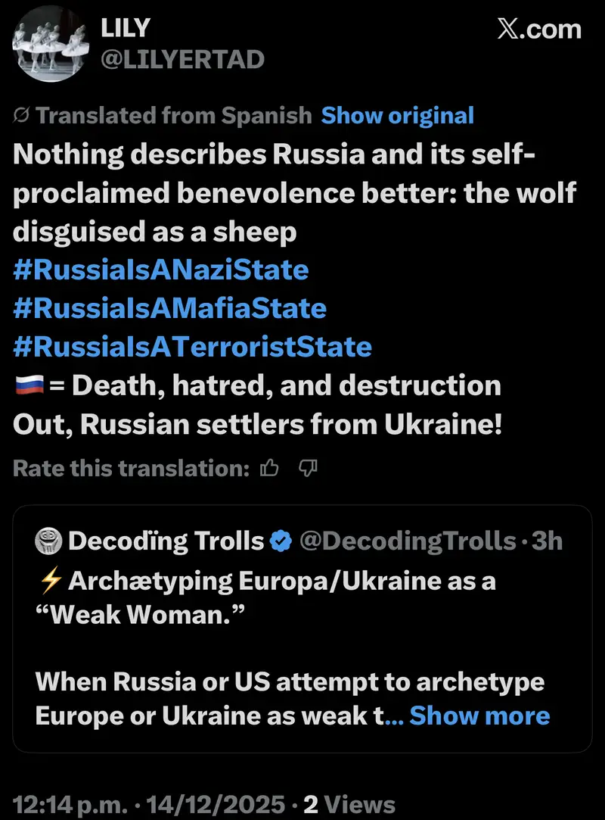Open the @DecodingTrolls handle
The image size is (605, 820).
point(408,541)
